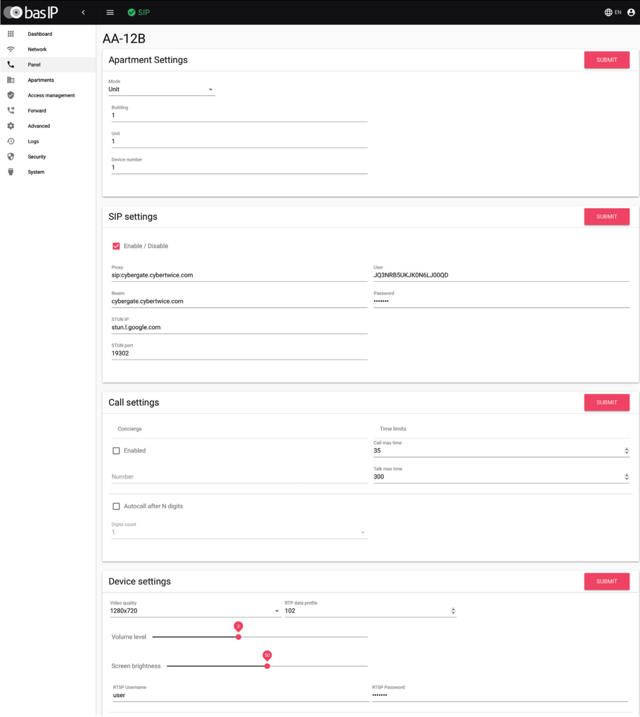The image size is (640, 717).
Task: Submit the Call settings
Action: (607, 402)
